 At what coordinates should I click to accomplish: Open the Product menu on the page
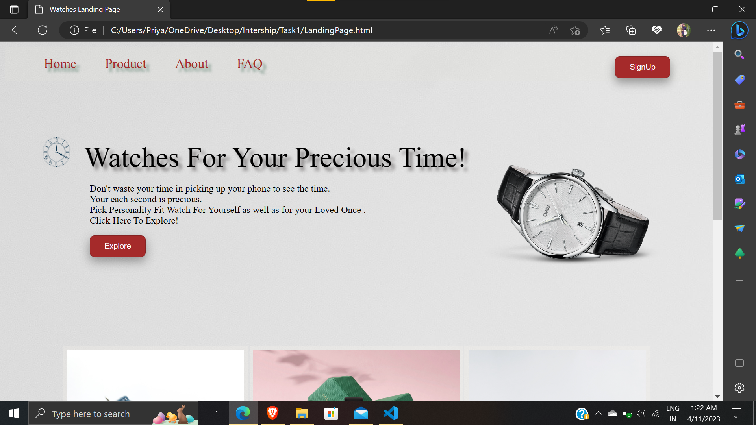pyautogui.click(x=125, y=64)
